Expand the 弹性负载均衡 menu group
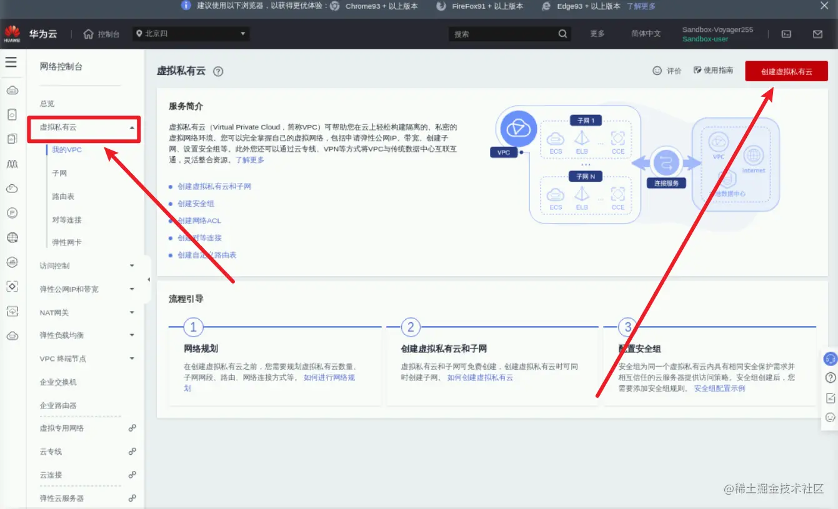The image size is (838, 509). (x=132, y=335)
